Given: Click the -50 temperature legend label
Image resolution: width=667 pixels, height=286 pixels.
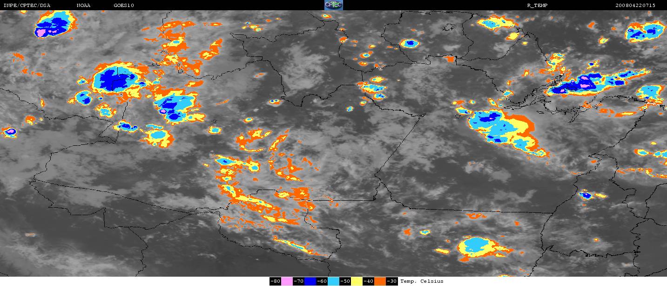Looking at the screenshot, I should 345,281.
